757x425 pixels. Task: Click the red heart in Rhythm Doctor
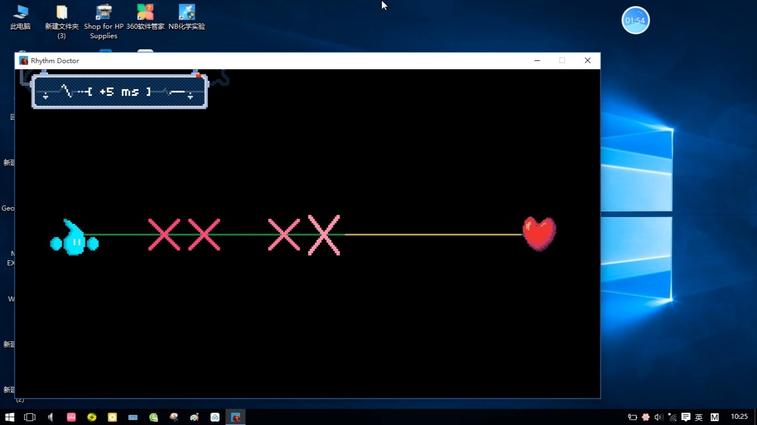539,234
